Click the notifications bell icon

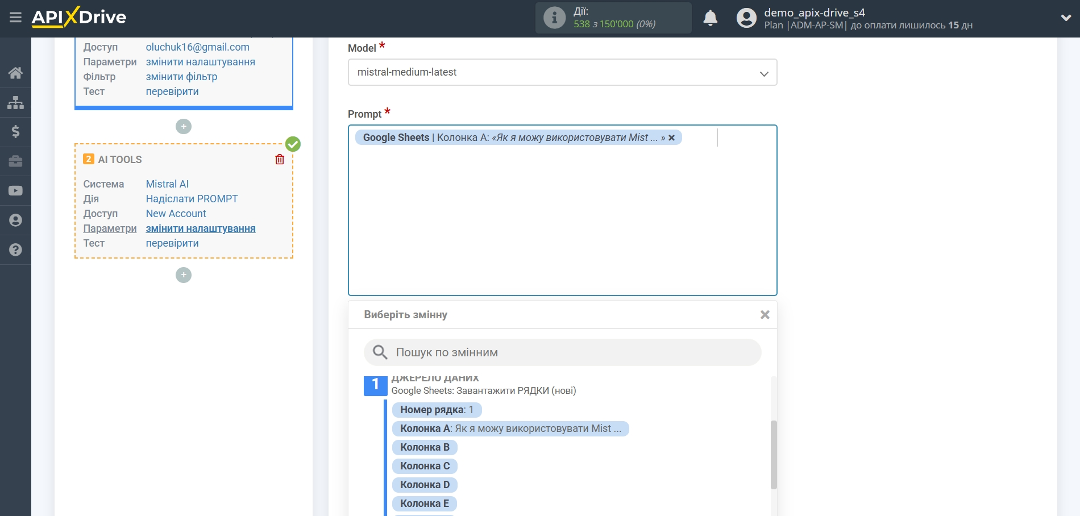coord(710,18)
